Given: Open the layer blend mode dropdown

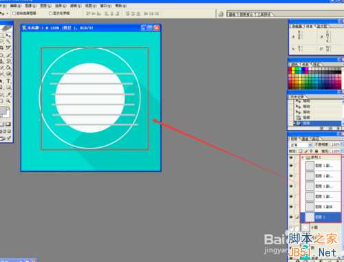Looking at the screenshot, I should 301,145.
